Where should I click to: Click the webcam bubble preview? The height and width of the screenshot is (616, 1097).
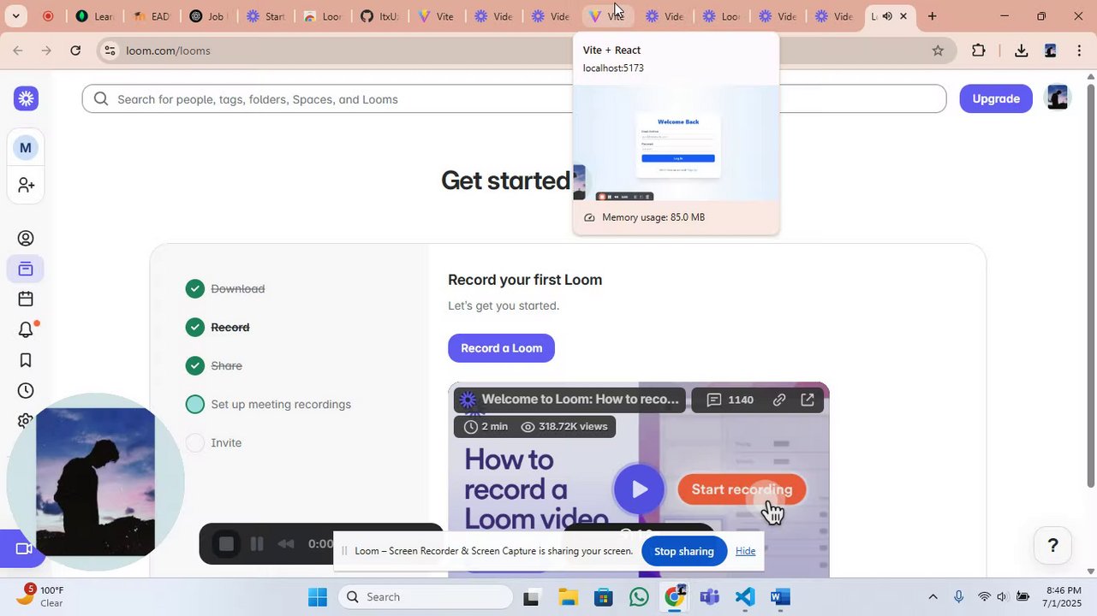pos(95,482)
